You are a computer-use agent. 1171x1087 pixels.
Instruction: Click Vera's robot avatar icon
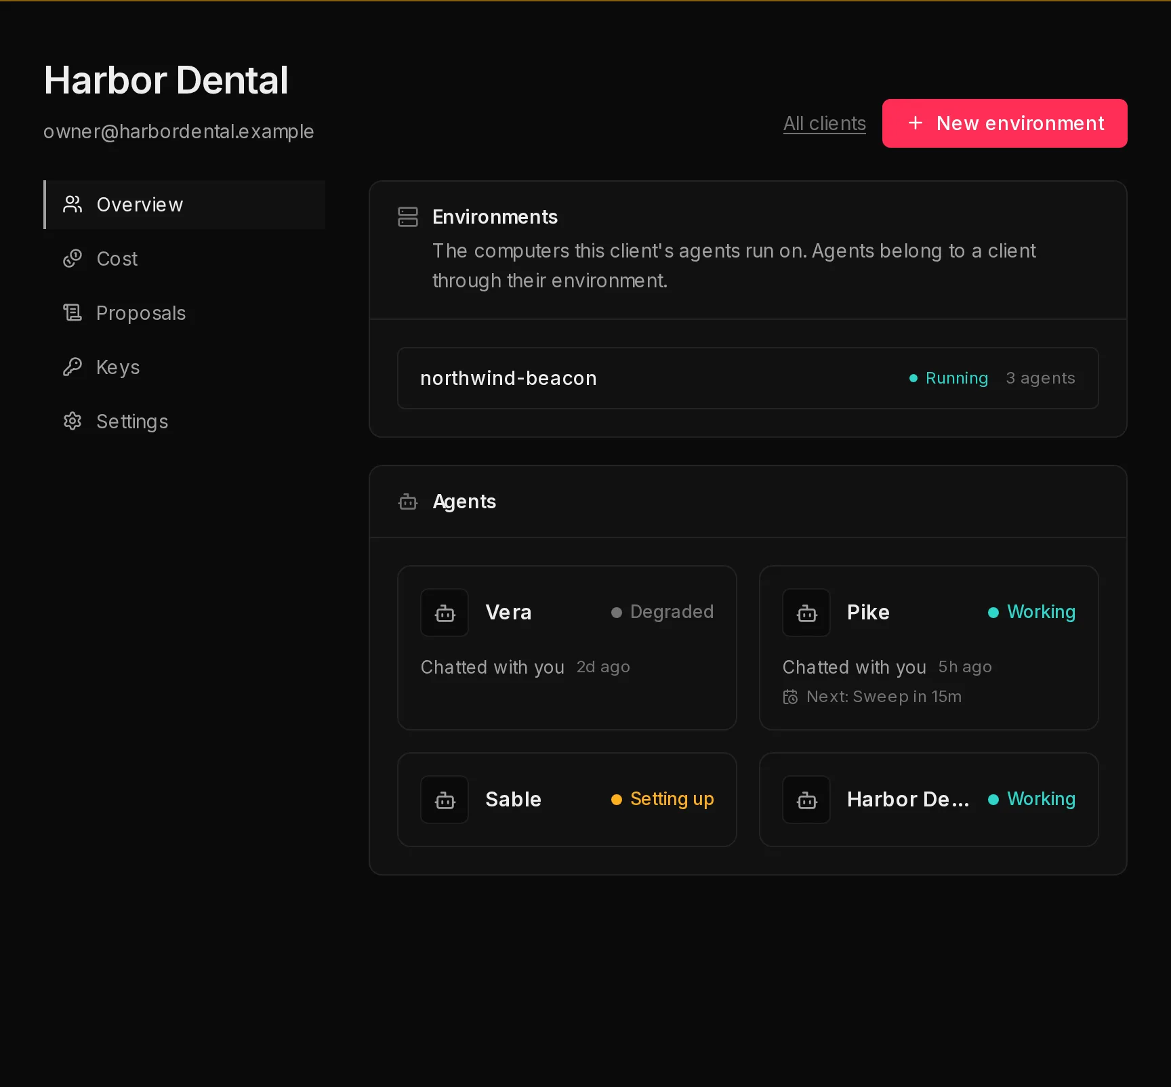[x=445, y=613]
